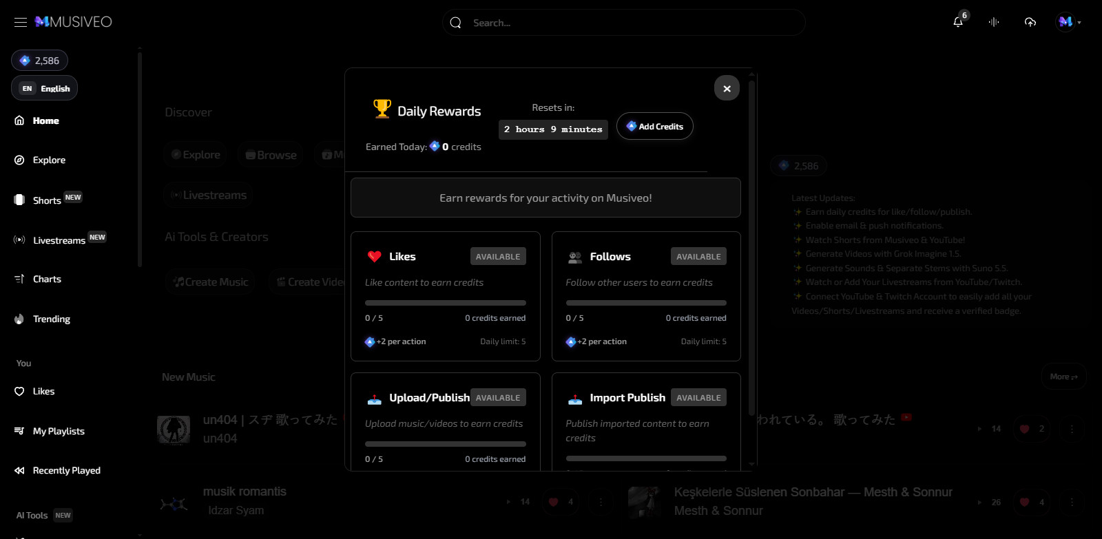Viewport: 1102px width, 539px height.
Task: Open Likes in sidebar
Action: pos(43,391)
